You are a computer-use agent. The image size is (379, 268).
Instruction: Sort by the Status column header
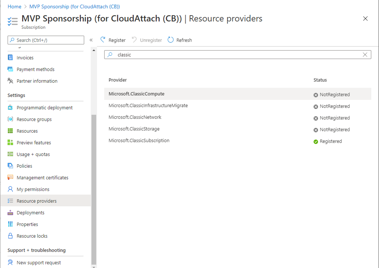click(320, 80)
